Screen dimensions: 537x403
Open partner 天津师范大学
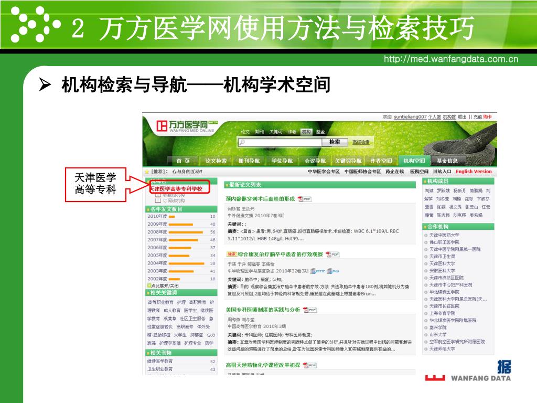[442, 348]
